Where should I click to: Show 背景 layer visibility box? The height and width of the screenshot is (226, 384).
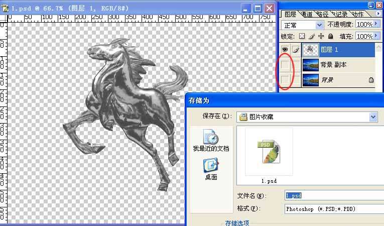click(285, 79)
